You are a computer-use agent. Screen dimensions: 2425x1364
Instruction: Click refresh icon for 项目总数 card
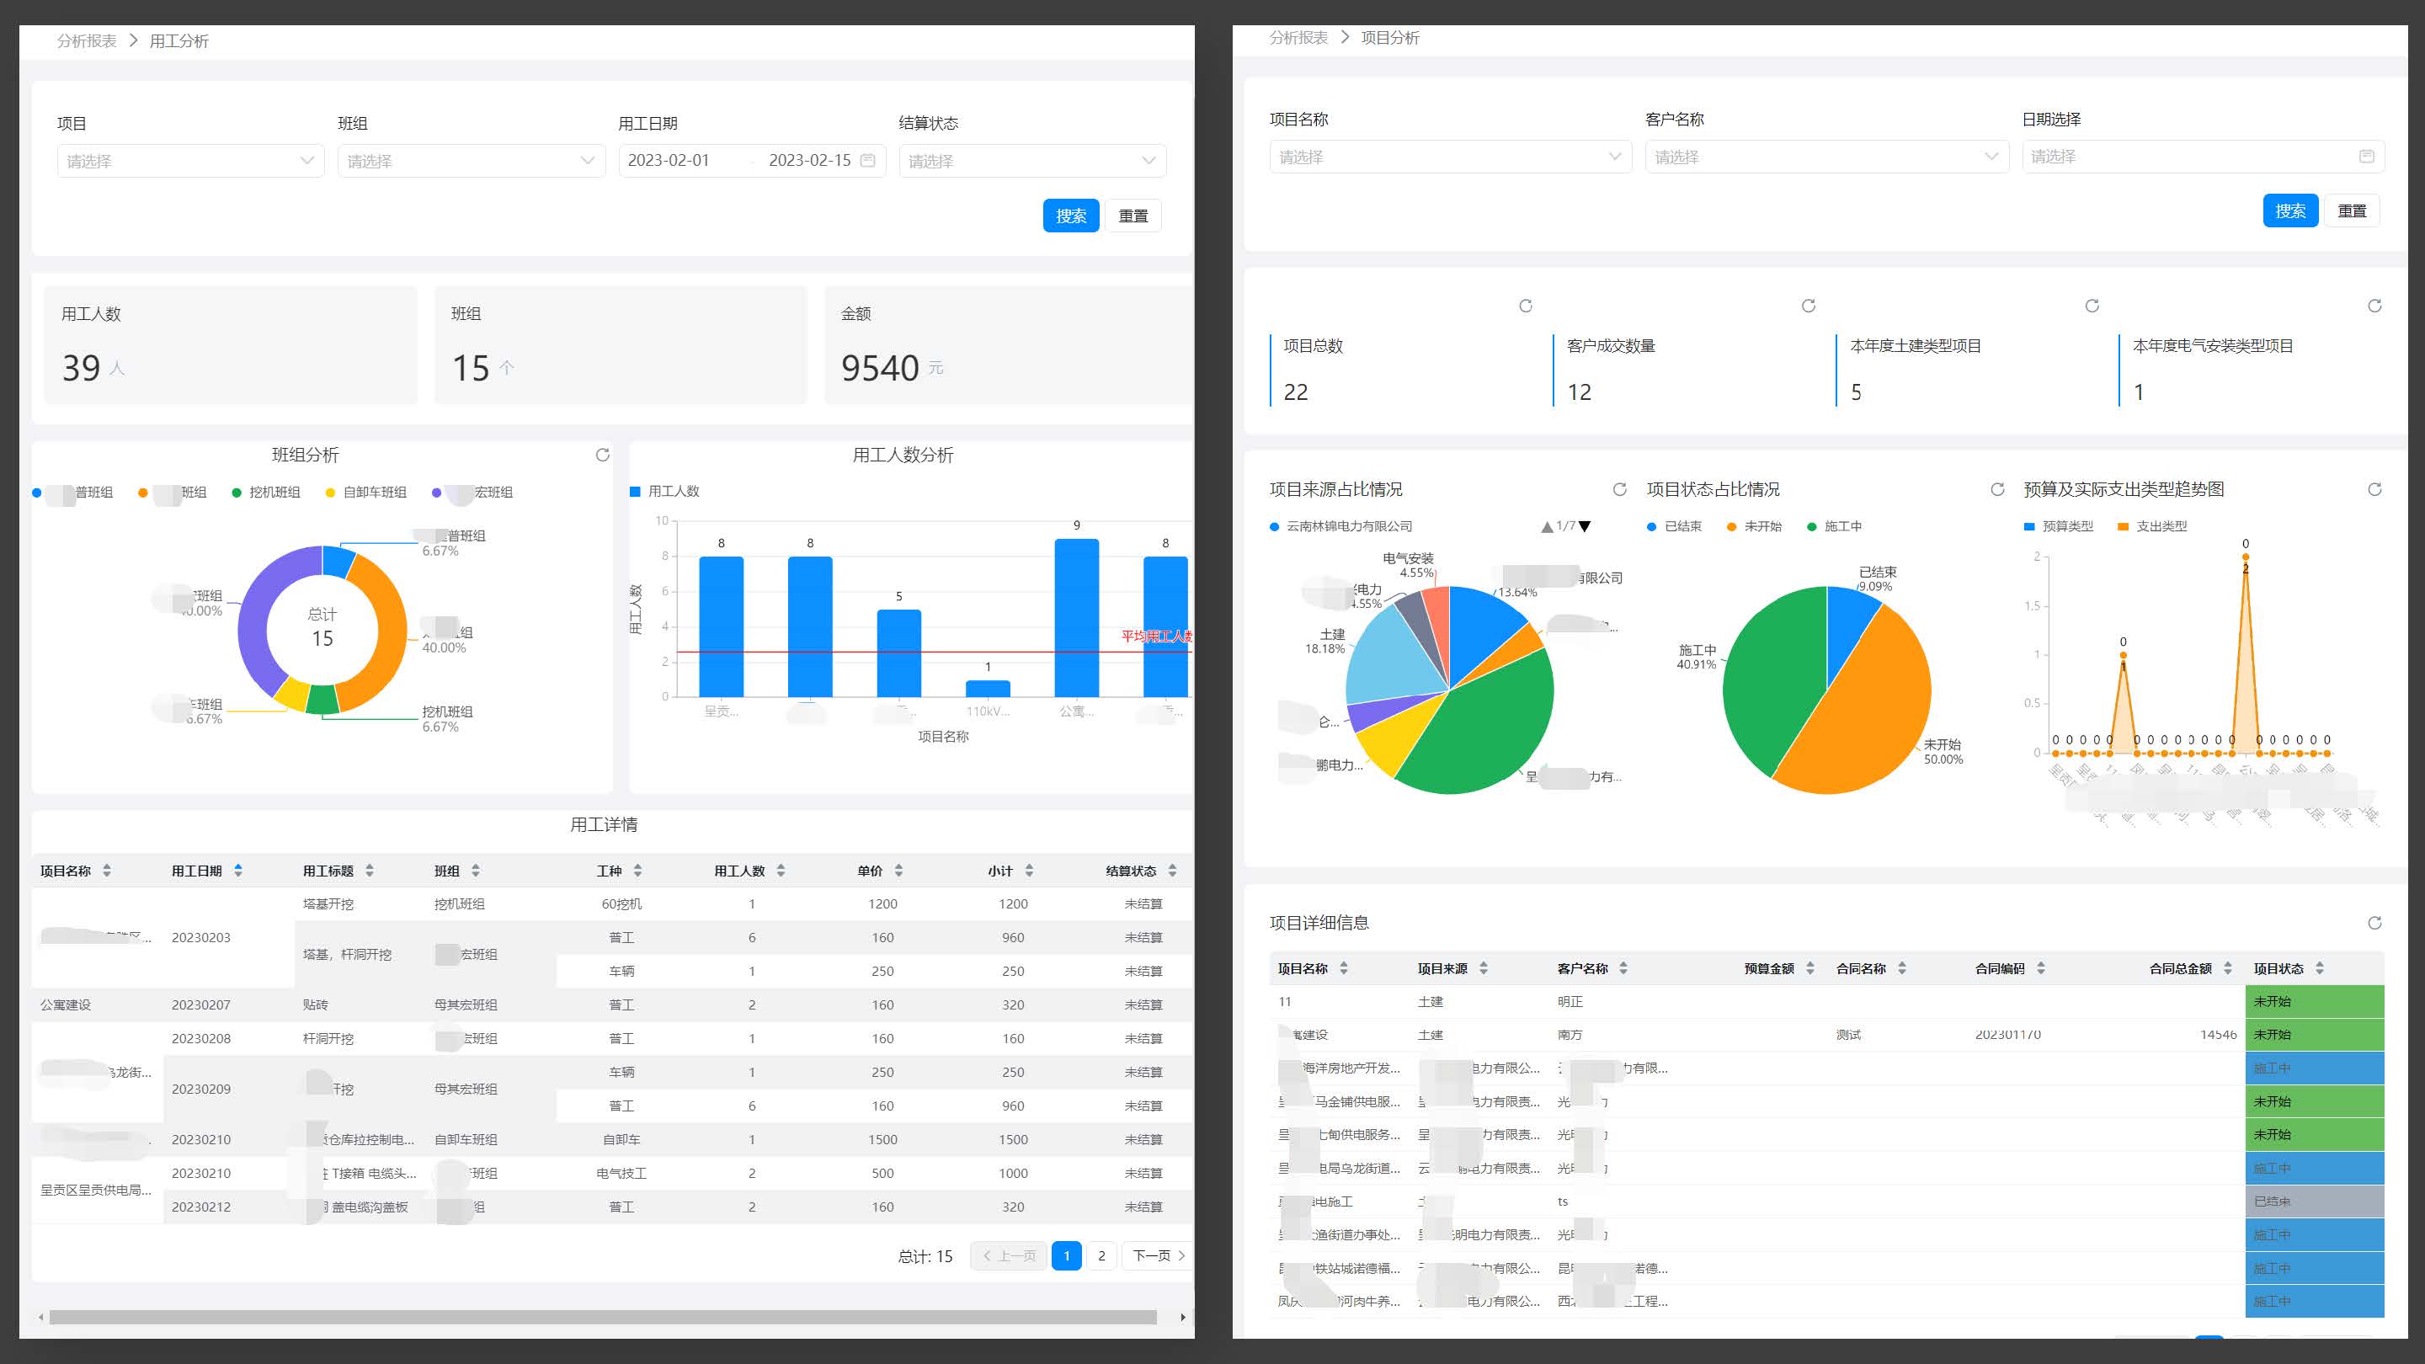tap(1525, 306)
